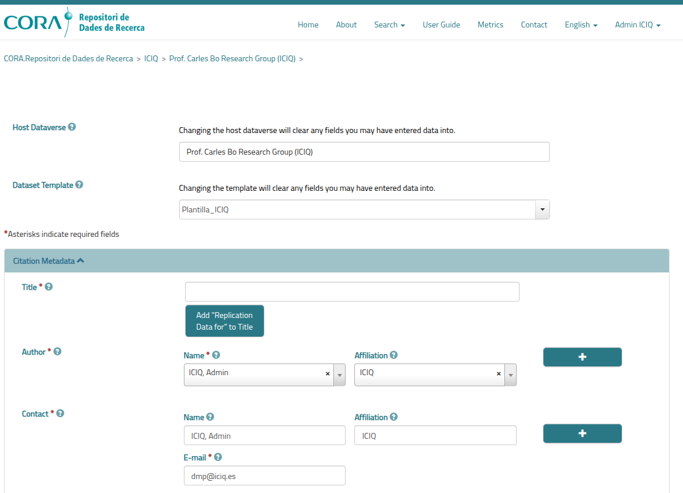
Task: Clear the author affiliation ICIQ selection
Action: click(499, 374)
